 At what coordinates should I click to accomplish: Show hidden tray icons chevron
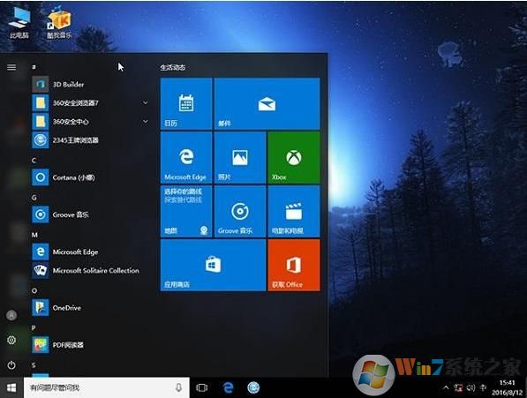tap(446, 388)
